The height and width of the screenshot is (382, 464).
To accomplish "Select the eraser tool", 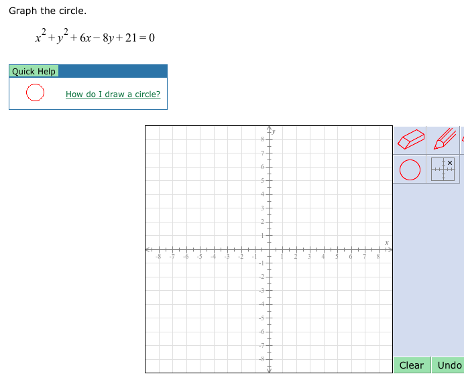I will 410,140.
